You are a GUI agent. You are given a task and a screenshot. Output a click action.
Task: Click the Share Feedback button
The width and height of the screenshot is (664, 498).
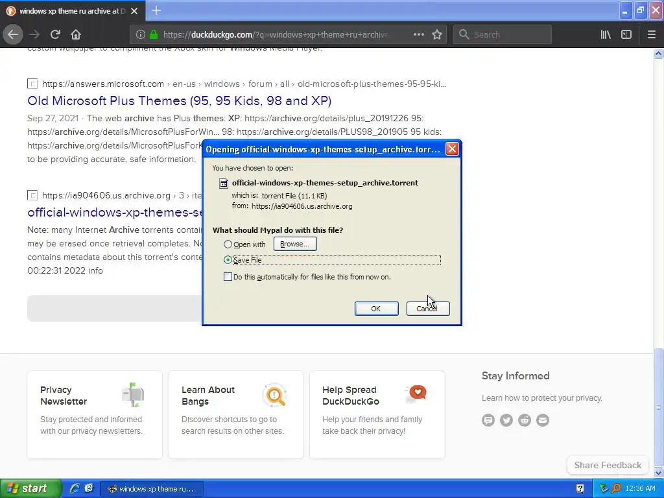[608, 465]
